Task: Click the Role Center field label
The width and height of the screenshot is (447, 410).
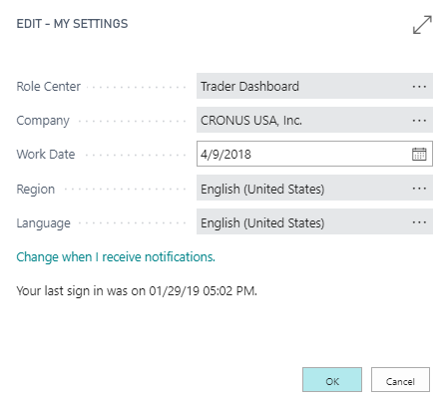Action: pos(49,87)
